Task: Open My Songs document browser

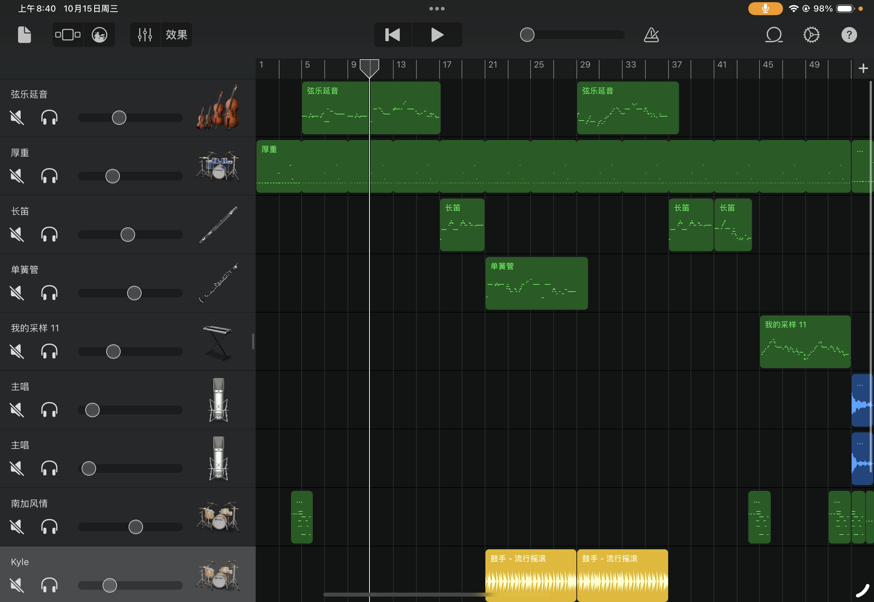Action: point(25,35)
